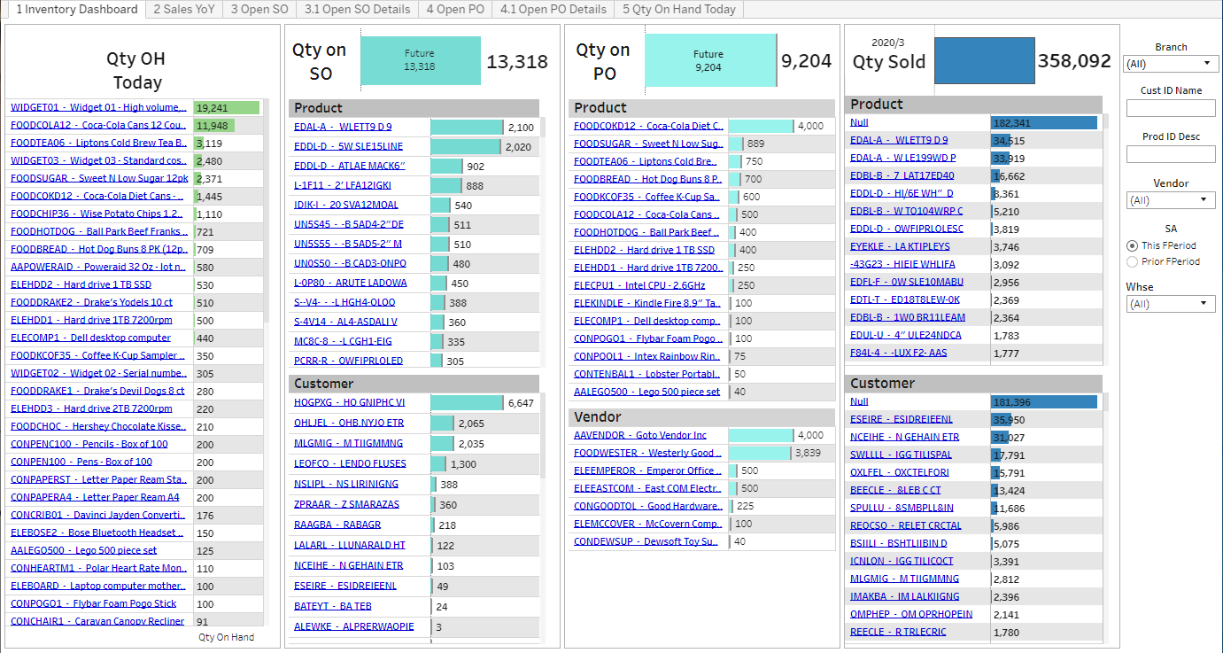Click the green bar for WIDGET01 19,241
1223x653 pixels.
tap(227, 107)
